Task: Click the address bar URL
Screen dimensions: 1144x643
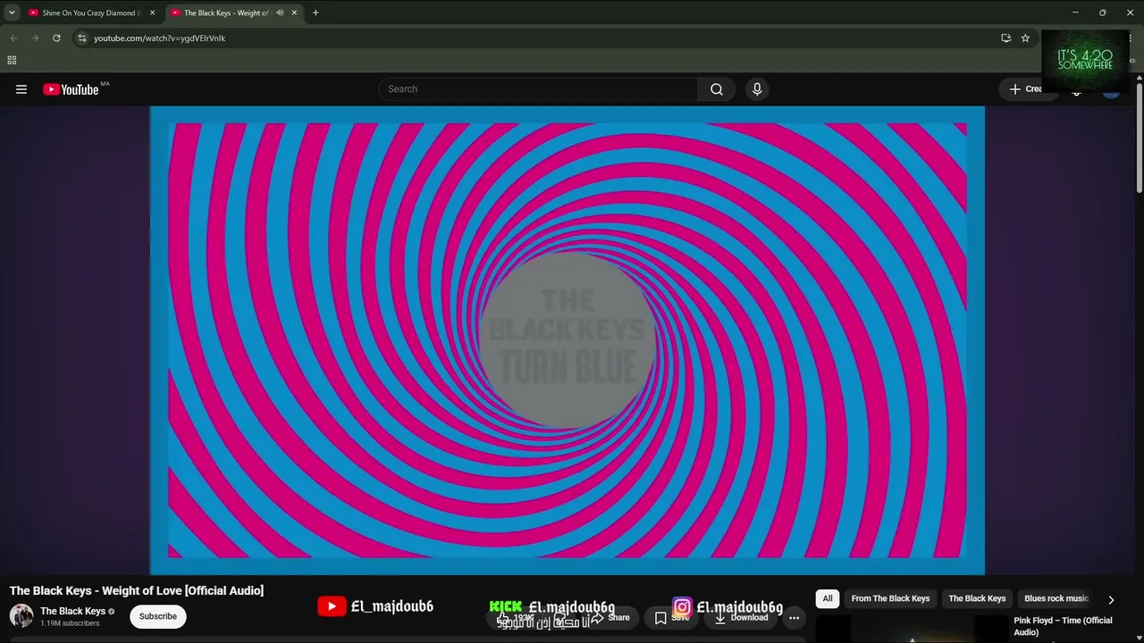Action: 159,38
